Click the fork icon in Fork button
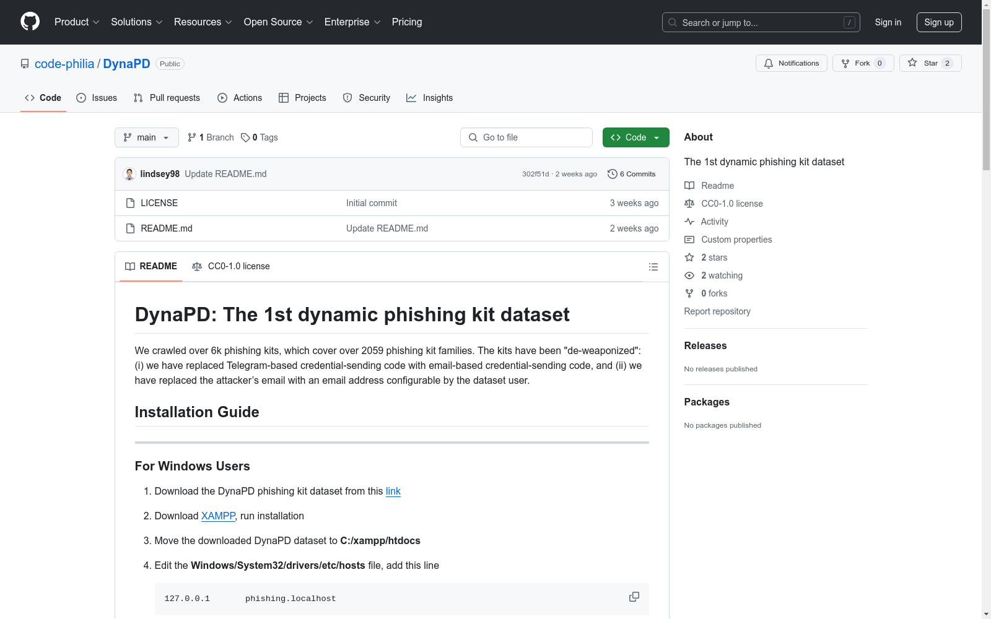Viewport: 991px width, 619px height. point(845,63)
